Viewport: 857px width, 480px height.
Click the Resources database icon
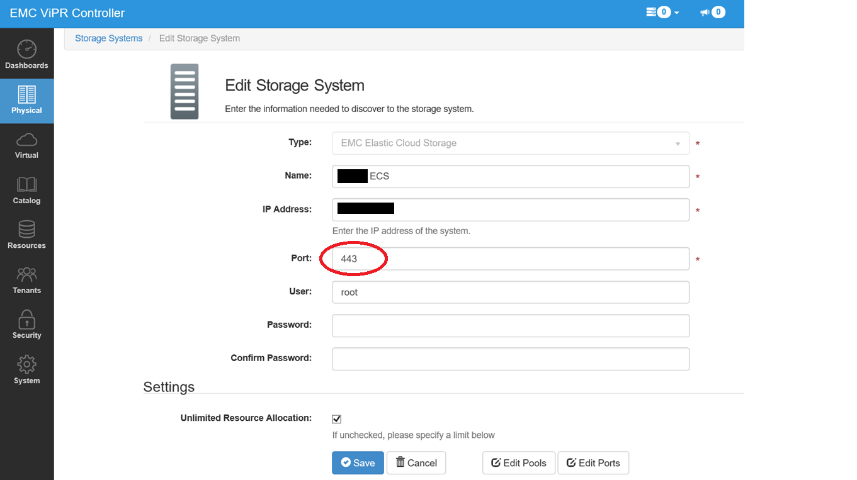point(26,230)
